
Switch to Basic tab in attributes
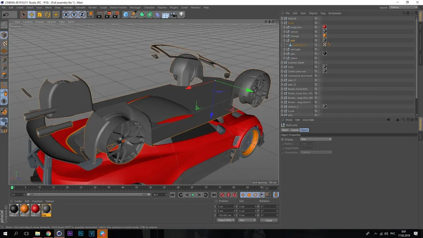click(x=285, y=130)
